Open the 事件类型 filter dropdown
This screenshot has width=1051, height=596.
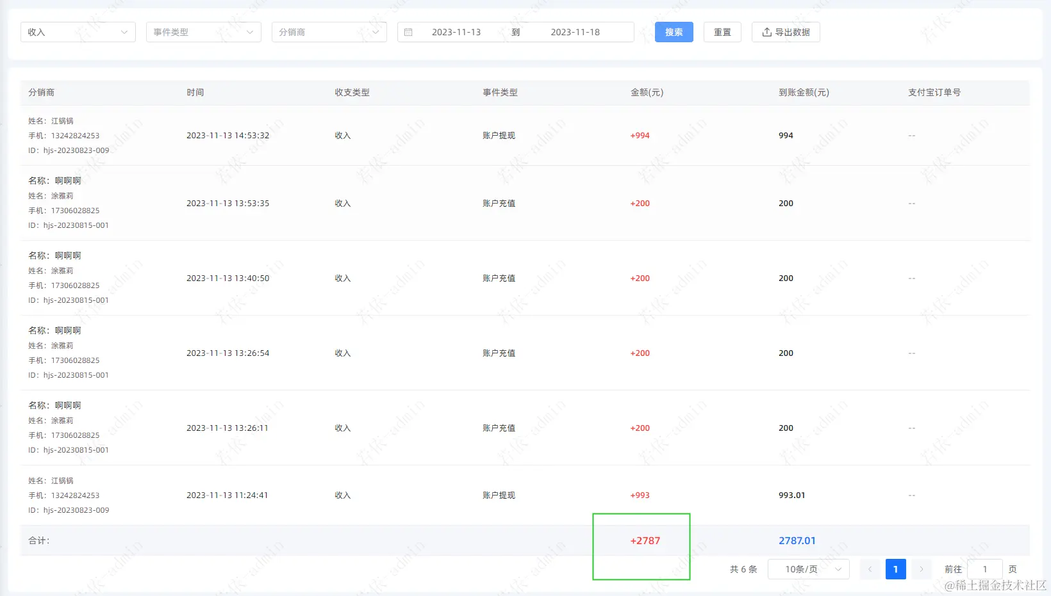[x=204, y=32]
